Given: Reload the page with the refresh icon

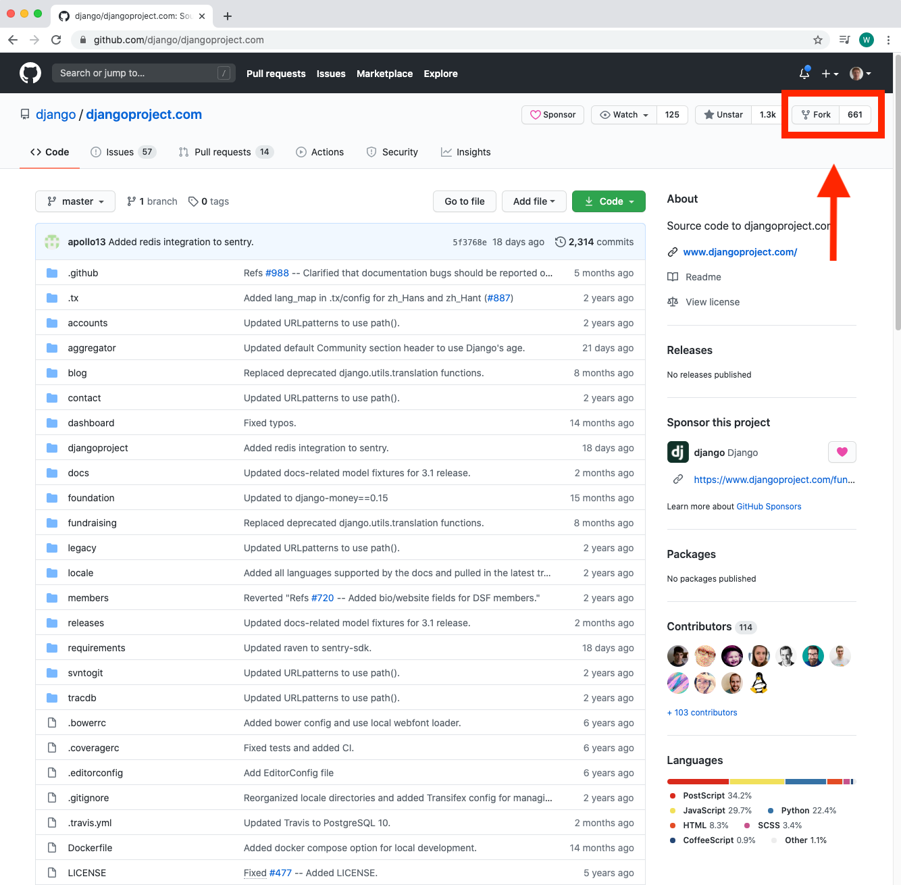Looking at the screenshot, I should 56,40.
